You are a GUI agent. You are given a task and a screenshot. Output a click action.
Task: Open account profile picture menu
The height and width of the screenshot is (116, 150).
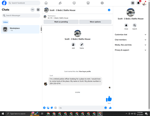[144, 3]
